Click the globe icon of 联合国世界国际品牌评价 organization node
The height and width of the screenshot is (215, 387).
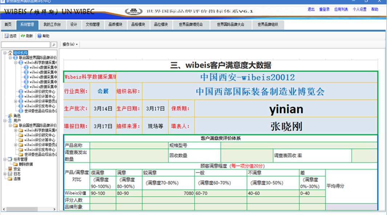pyautogui.click(x=16, y=58)
